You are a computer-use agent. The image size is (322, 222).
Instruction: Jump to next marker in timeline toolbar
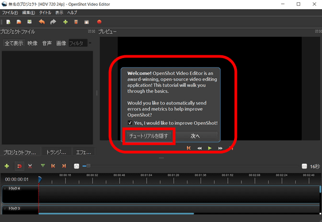(64, 166)
